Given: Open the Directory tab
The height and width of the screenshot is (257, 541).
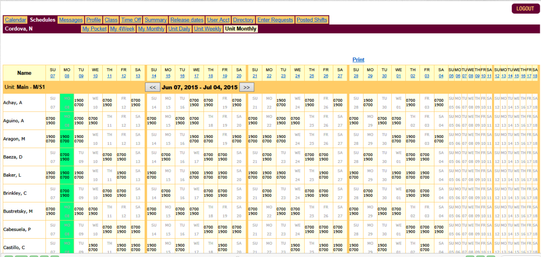Looking at the screenshot, I should click(243, 20).
